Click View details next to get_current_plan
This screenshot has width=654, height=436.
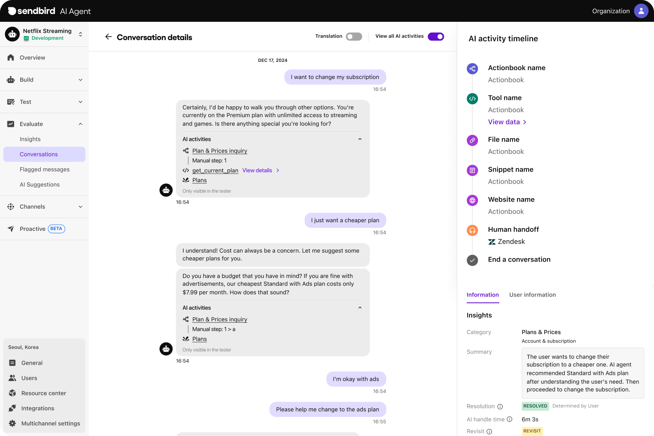click(x=257, y=170)
